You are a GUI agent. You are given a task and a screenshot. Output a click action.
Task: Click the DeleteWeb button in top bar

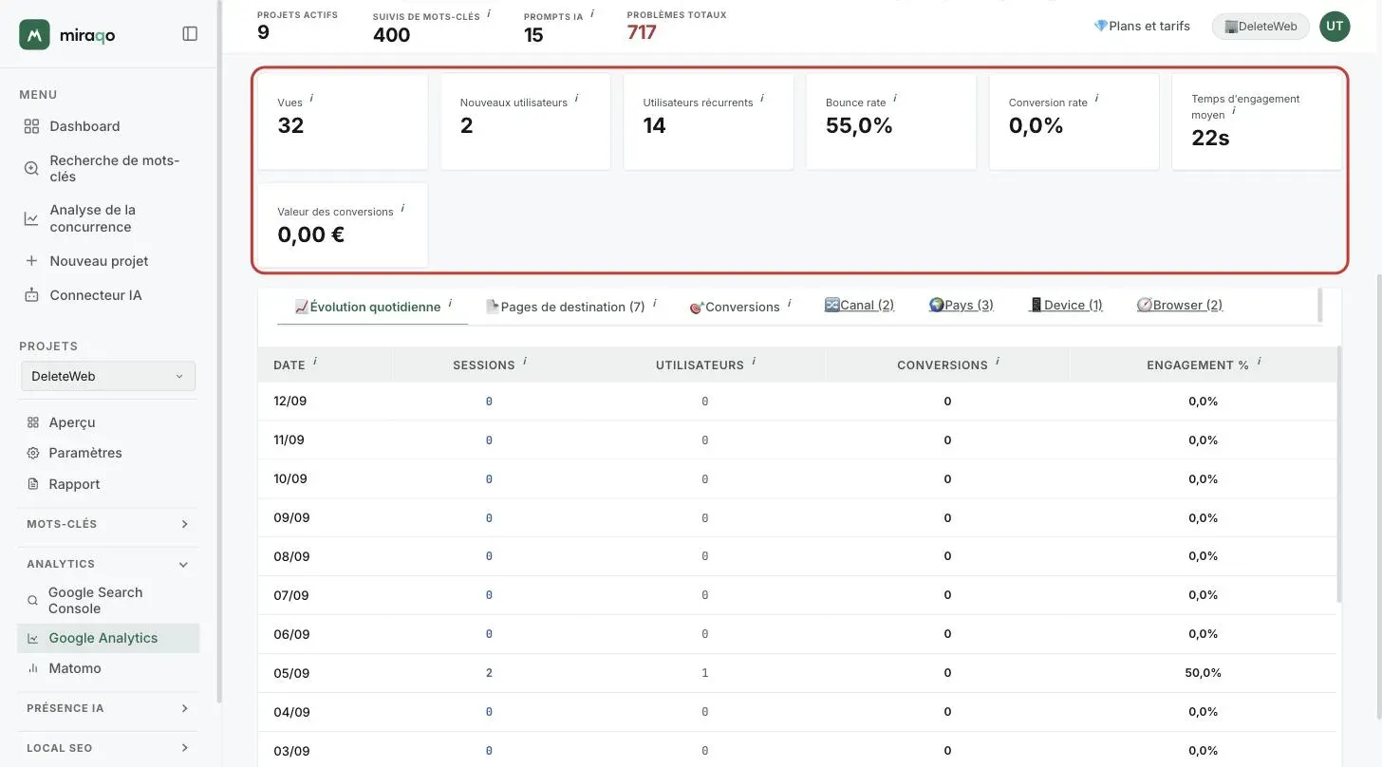tap(1261, 27)
